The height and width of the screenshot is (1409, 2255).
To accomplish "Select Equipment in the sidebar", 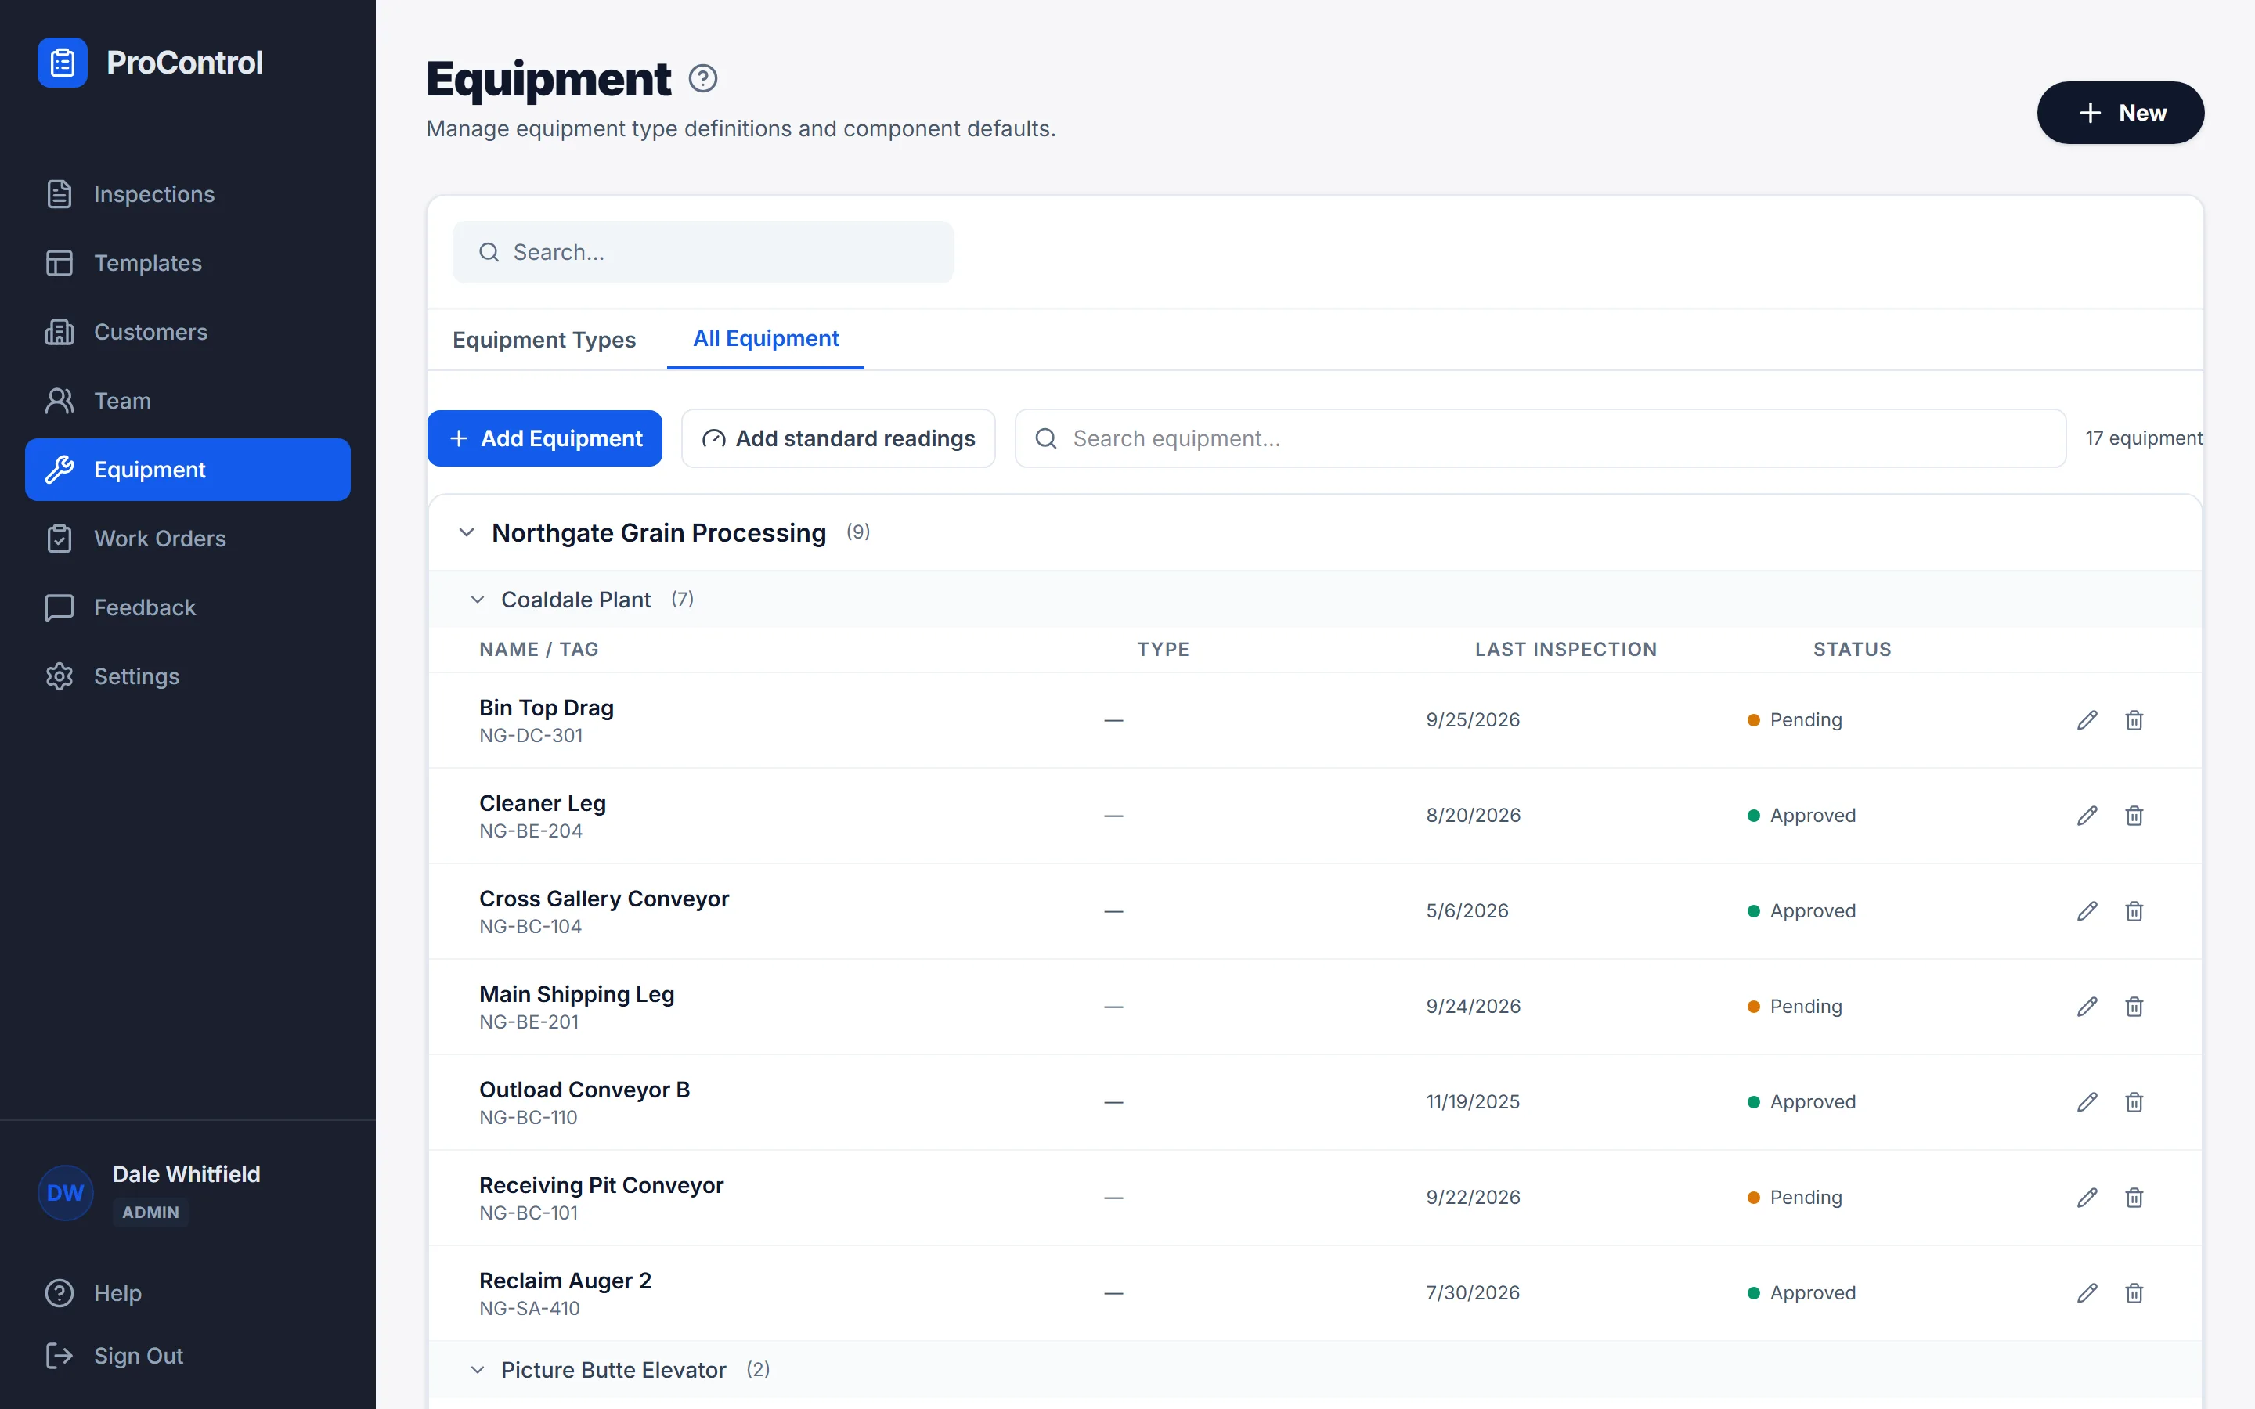I will pyautogui.click(x=187, y=470).
